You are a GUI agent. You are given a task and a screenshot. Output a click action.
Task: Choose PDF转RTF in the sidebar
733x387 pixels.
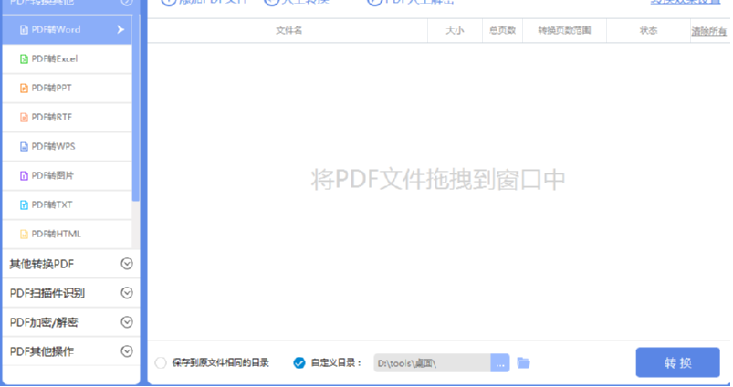[x=68, y=118]
